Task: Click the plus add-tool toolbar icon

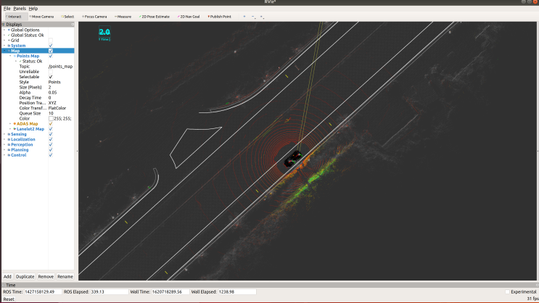Action: coord(244,17)
